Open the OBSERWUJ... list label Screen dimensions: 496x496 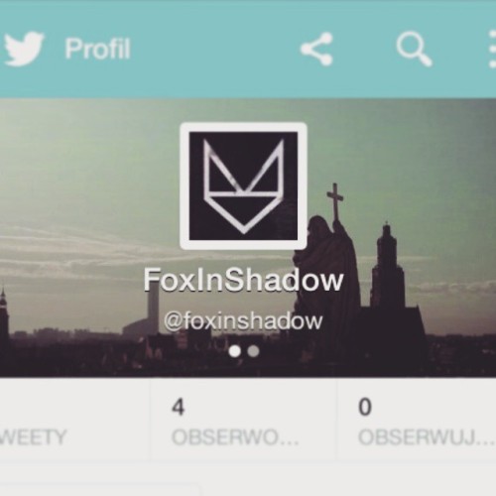[x=427, y=437]
